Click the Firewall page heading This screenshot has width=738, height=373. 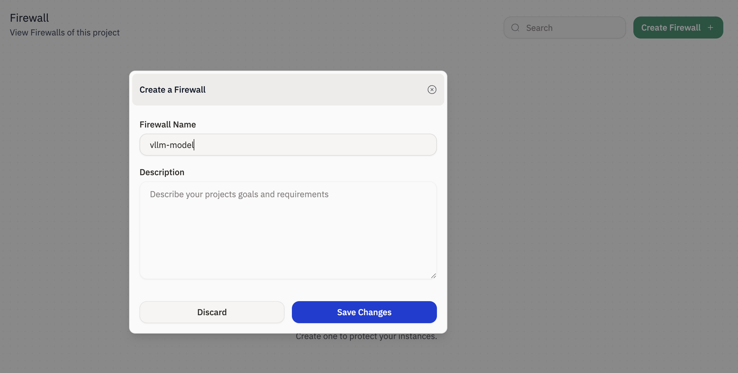[x=29, y=18]
